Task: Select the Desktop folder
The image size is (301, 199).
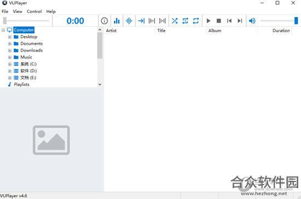Action: click(x=29, y=37)
